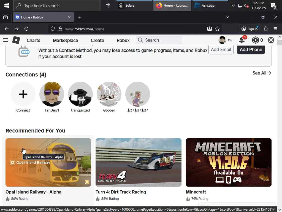Screen dimensions: 282x212
Task: Open the Opal Island Railway game thumbnail
Action: click(48, 162)
